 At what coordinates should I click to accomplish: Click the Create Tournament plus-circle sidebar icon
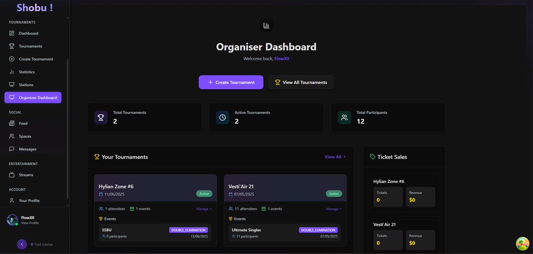pos(12,59)
